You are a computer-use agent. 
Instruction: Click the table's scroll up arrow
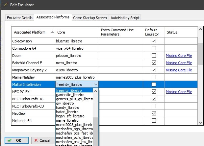[200, 29]
